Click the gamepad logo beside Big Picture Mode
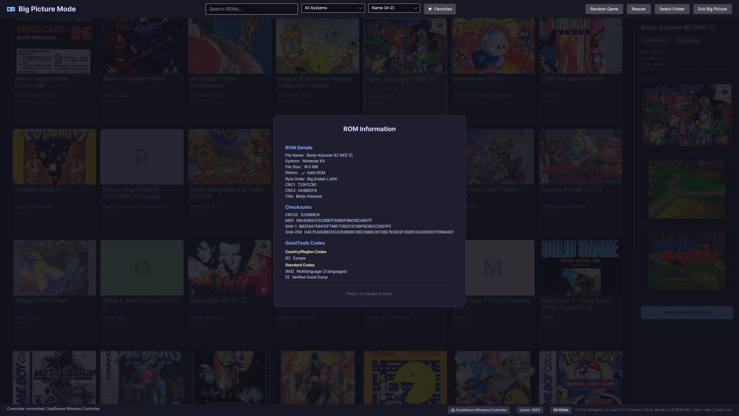This screenshot has height=416, width=739. coord(11,9)
